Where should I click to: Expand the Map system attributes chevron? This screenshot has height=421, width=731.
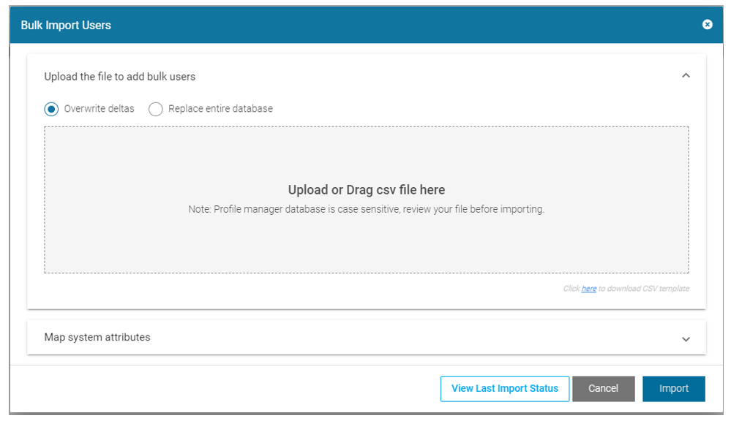click(686, 339)
